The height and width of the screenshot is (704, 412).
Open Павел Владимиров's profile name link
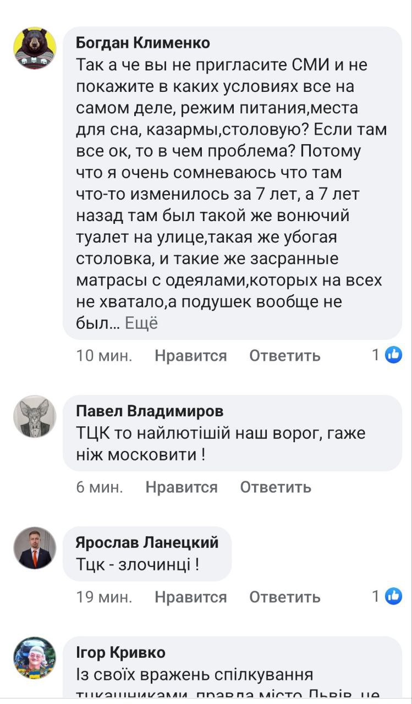pyautogui.click(x=150, y=411)
